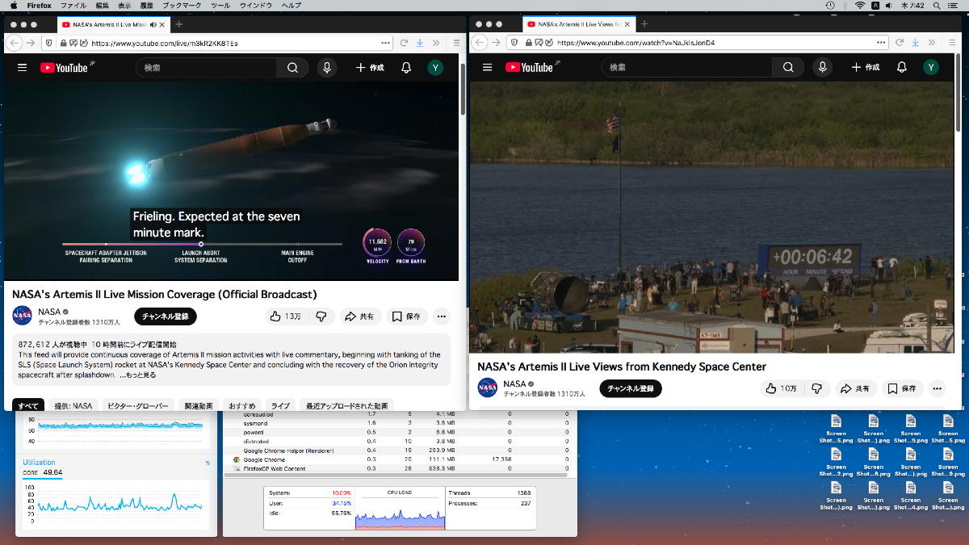This screenshot has width=969, height=545.
Task: Open Time Machine menu bar icon
Action: pyautogui.click(x=831, y=6)
